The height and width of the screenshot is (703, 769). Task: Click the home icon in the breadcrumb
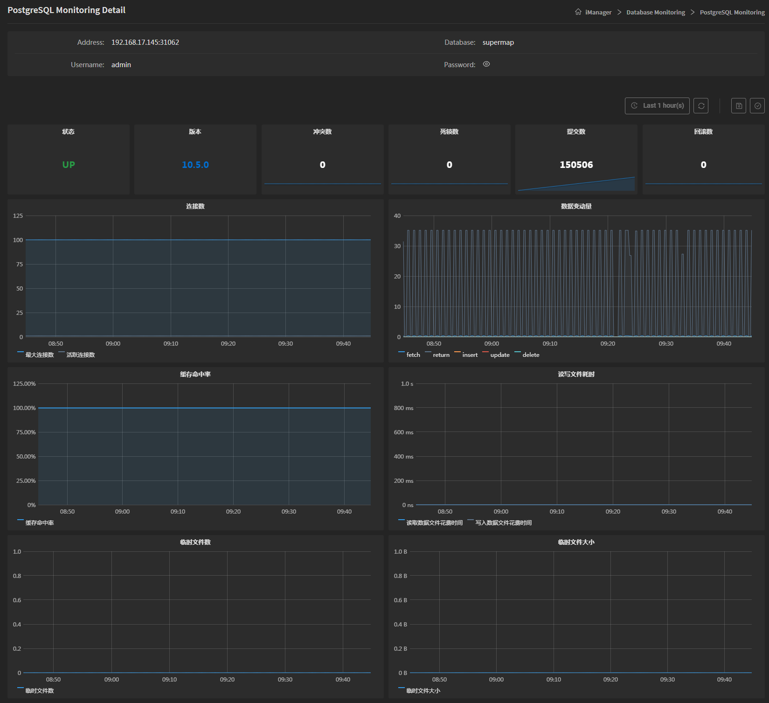[578, 12]
